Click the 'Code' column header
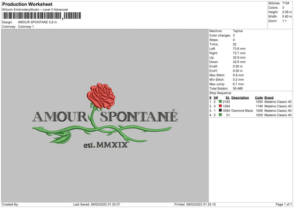This screenshot has width=294, height=208. [x=259, y=98]
